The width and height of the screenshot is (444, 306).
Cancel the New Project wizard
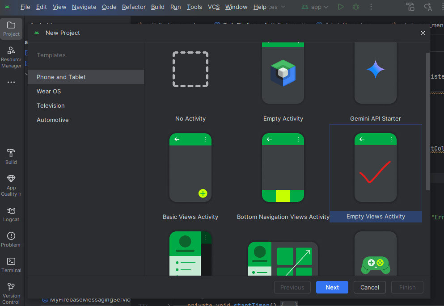pos(369,287)
